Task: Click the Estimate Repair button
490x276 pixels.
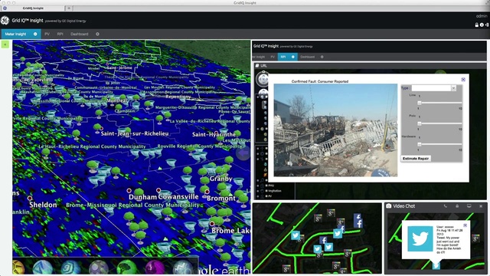Action: point(416,159)
